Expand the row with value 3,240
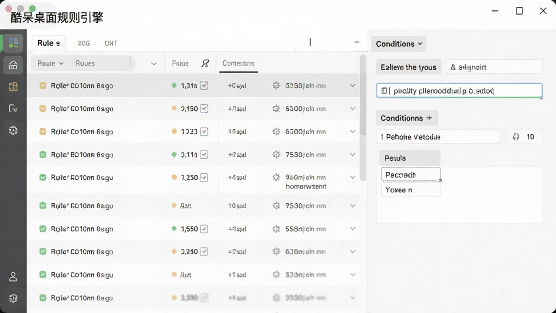The width and height of the screenshot is (556, 313). [x=352, y=252]
